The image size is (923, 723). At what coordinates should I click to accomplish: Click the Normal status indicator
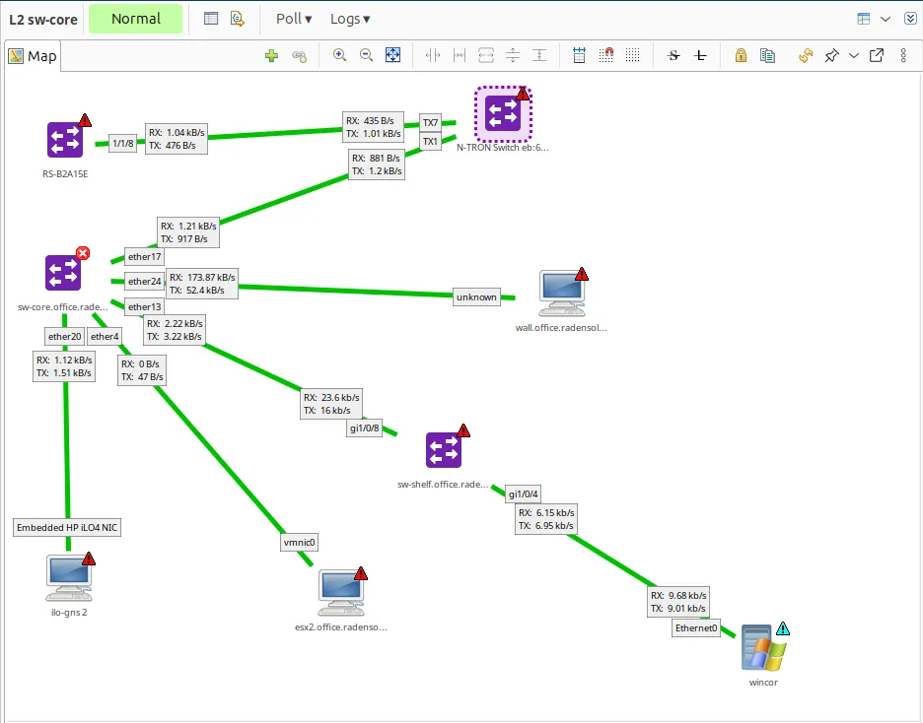click(135, 18)
